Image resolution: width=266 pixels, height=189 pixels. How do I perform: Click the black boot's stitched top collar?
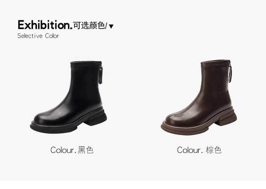tap(86, 64)
